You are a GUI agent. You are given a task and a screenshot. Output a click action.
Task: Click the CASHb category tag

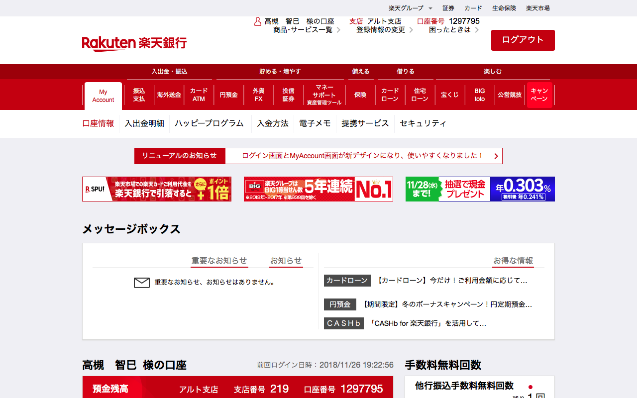click(x=344, y=323)
